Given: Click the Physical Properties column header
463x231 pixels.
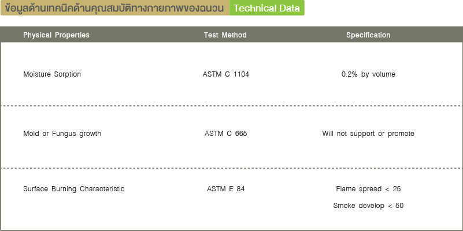Looking at the screenshot, I should (56, 35).
